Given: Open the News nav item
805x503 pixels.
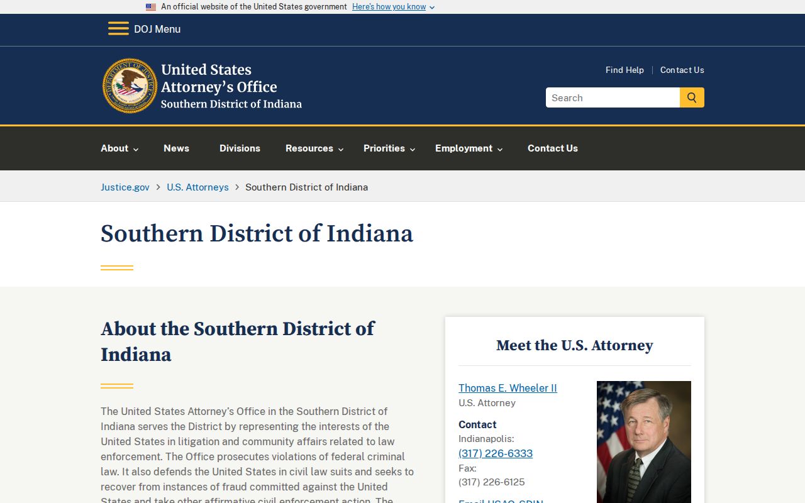Looking at the screenshot, I should [176, 148].
